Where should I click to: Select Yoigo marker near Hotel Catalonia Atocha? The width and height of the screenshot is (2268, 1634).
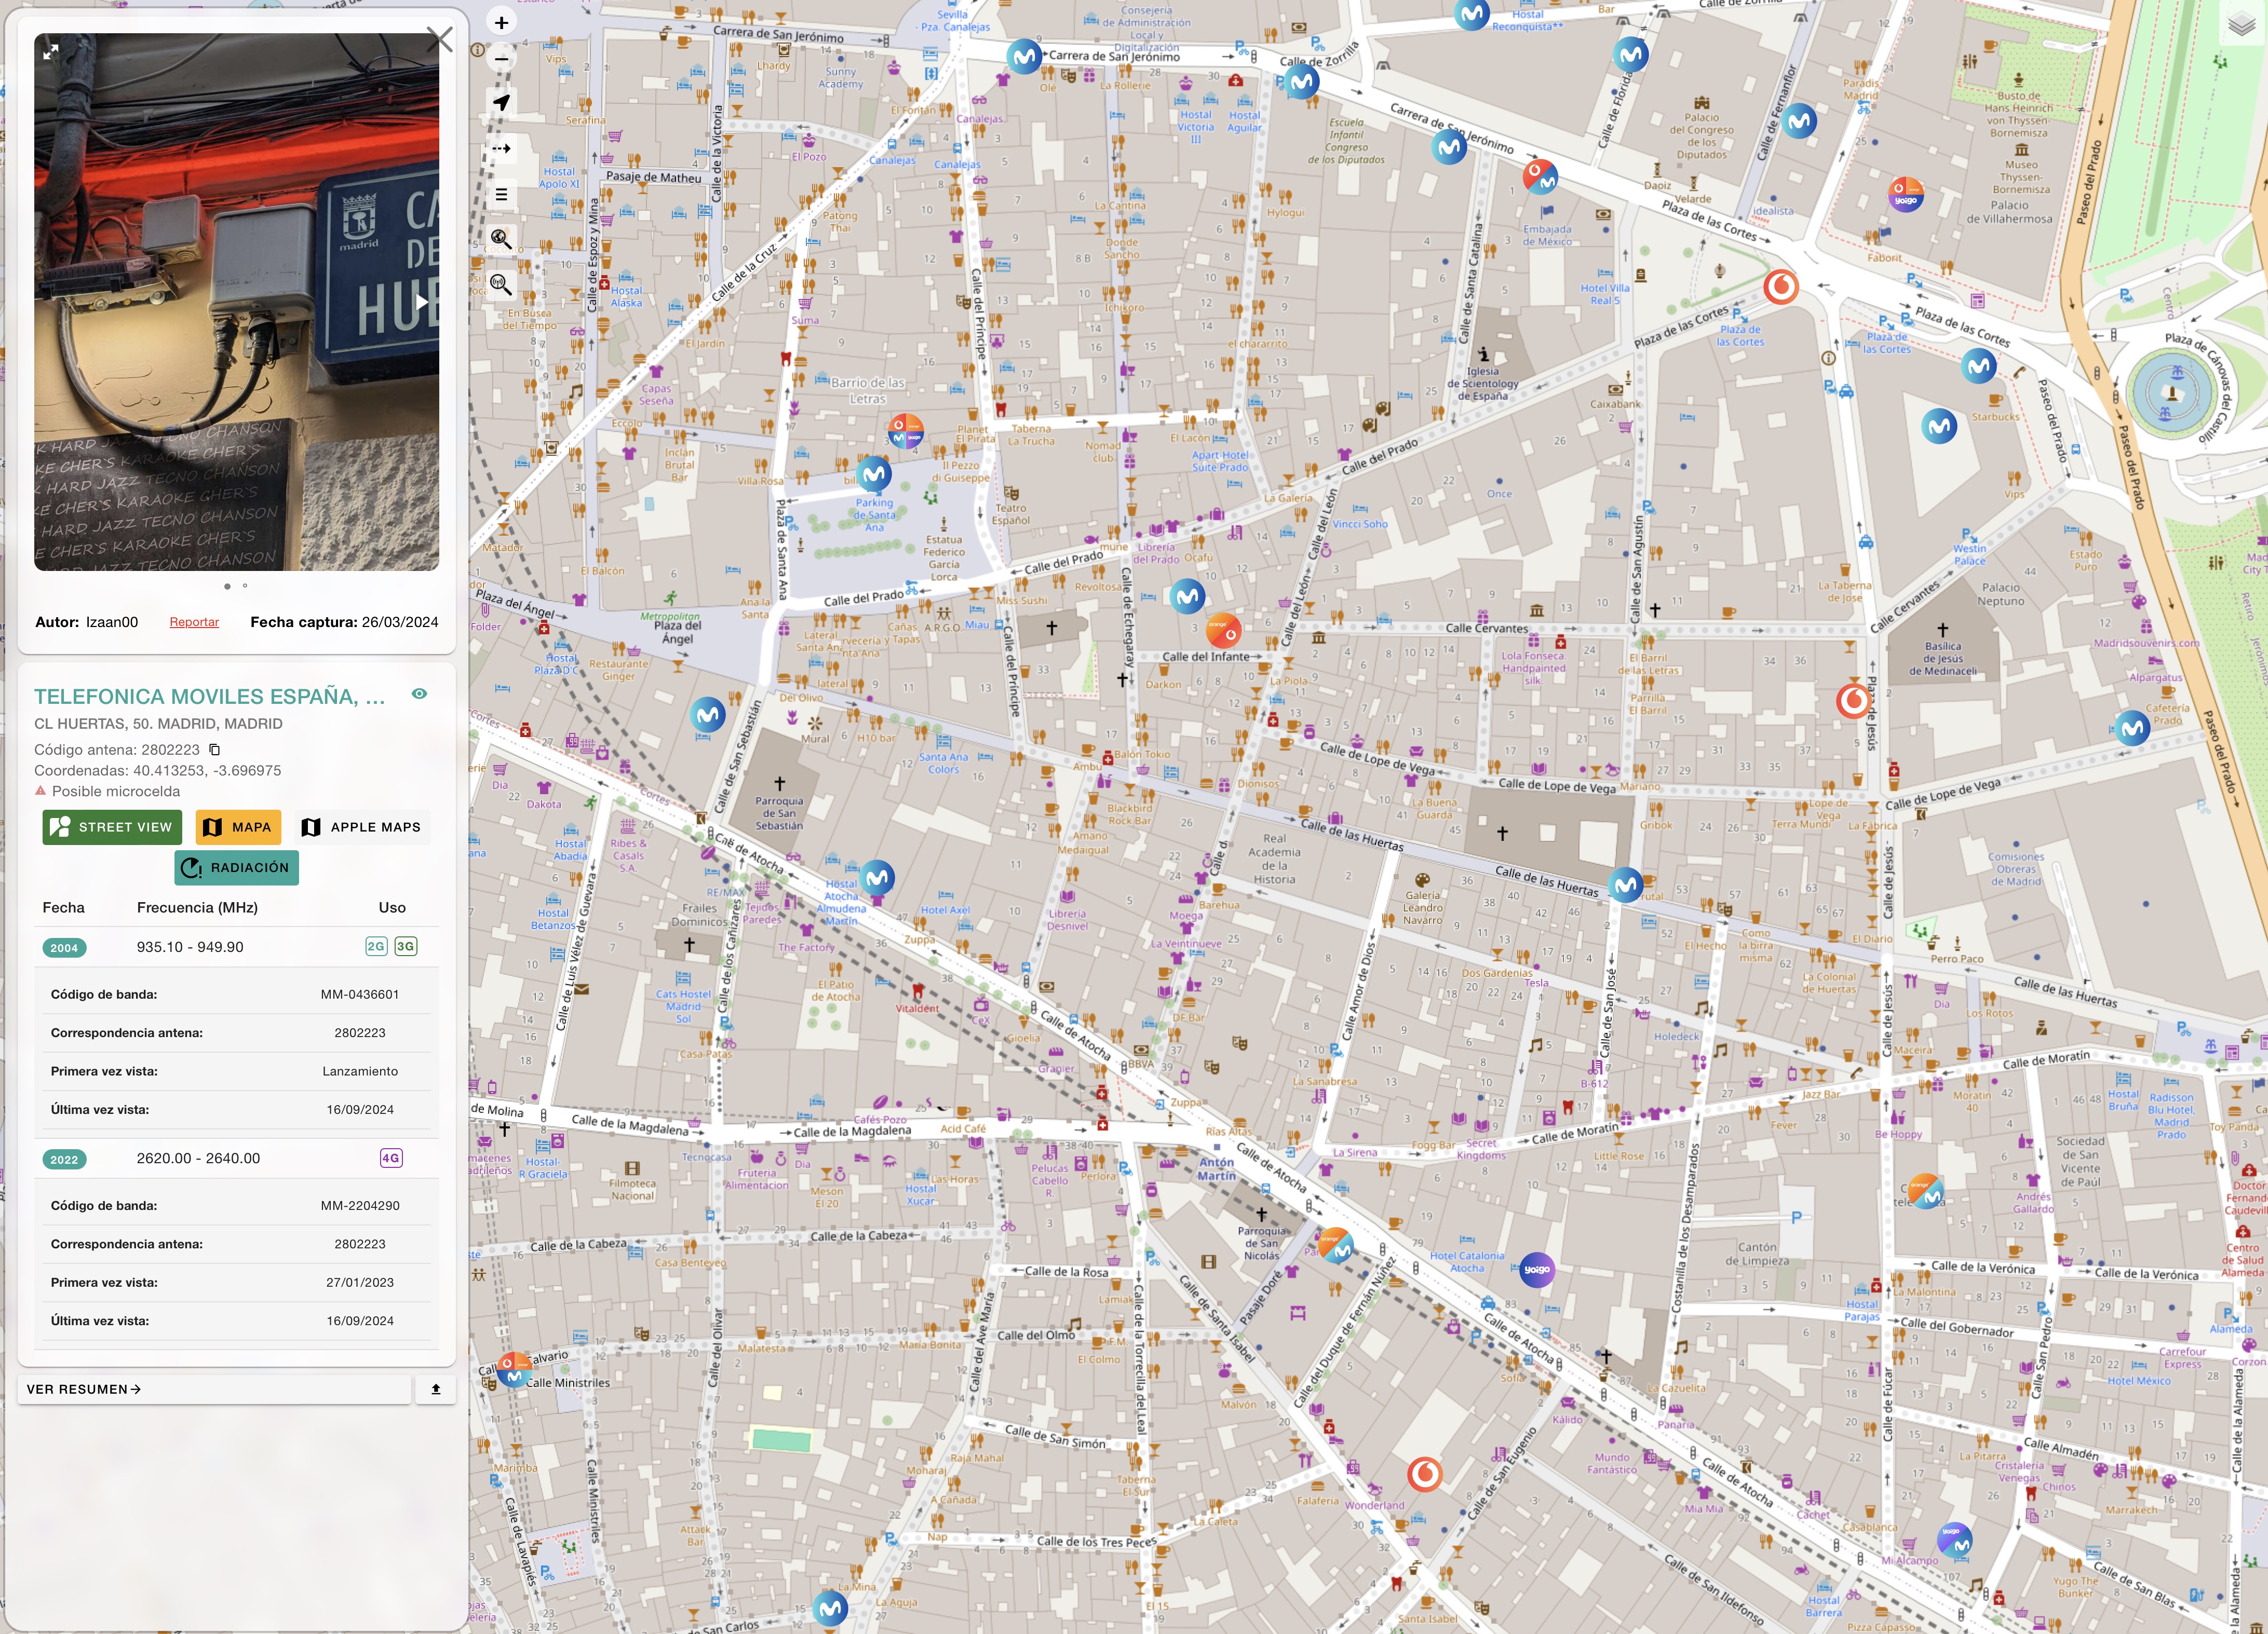tap(1537, 1269)
